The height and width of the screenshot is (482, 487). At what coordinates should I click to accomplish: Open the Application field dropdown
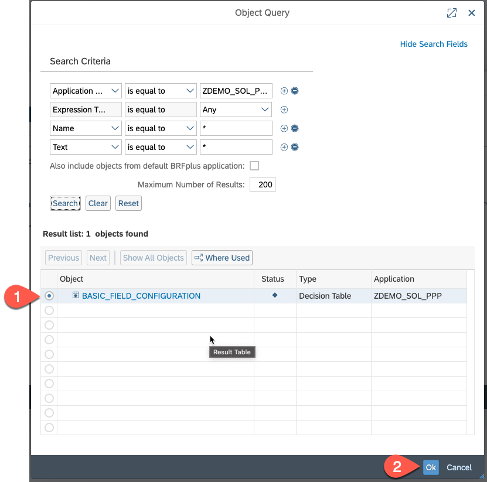coord(115,91)
